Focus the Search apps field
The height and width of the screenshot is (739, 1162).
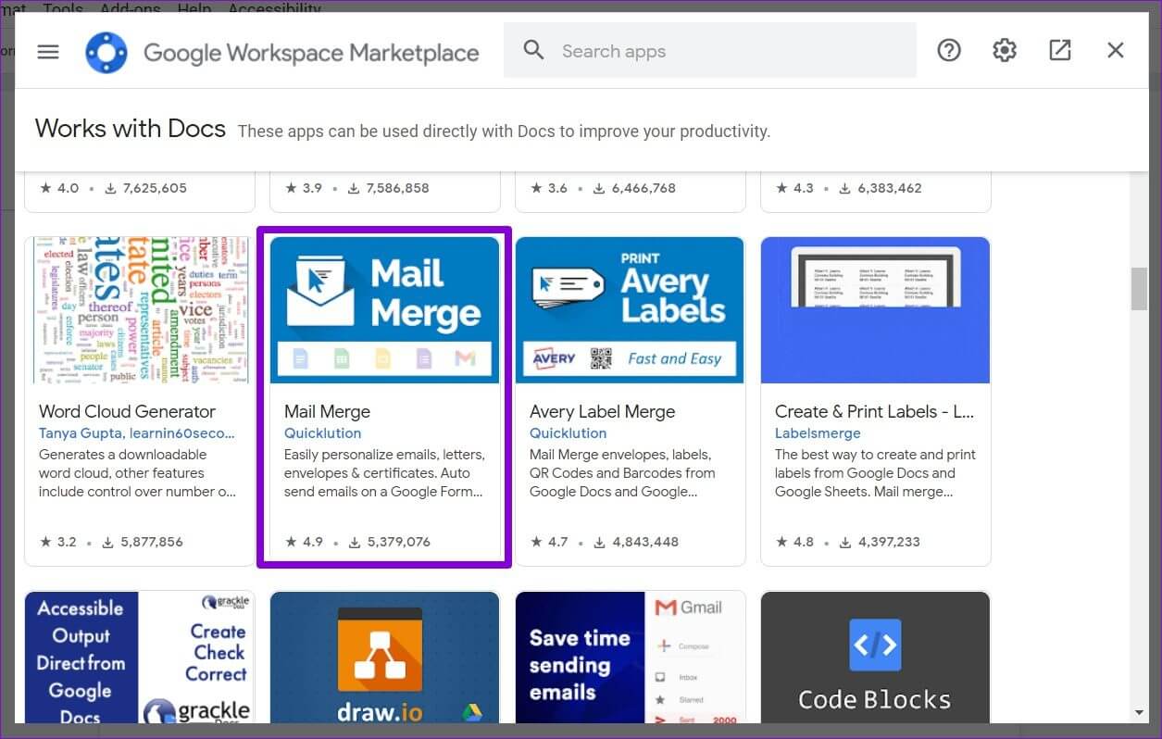click(x=710, y=51)
